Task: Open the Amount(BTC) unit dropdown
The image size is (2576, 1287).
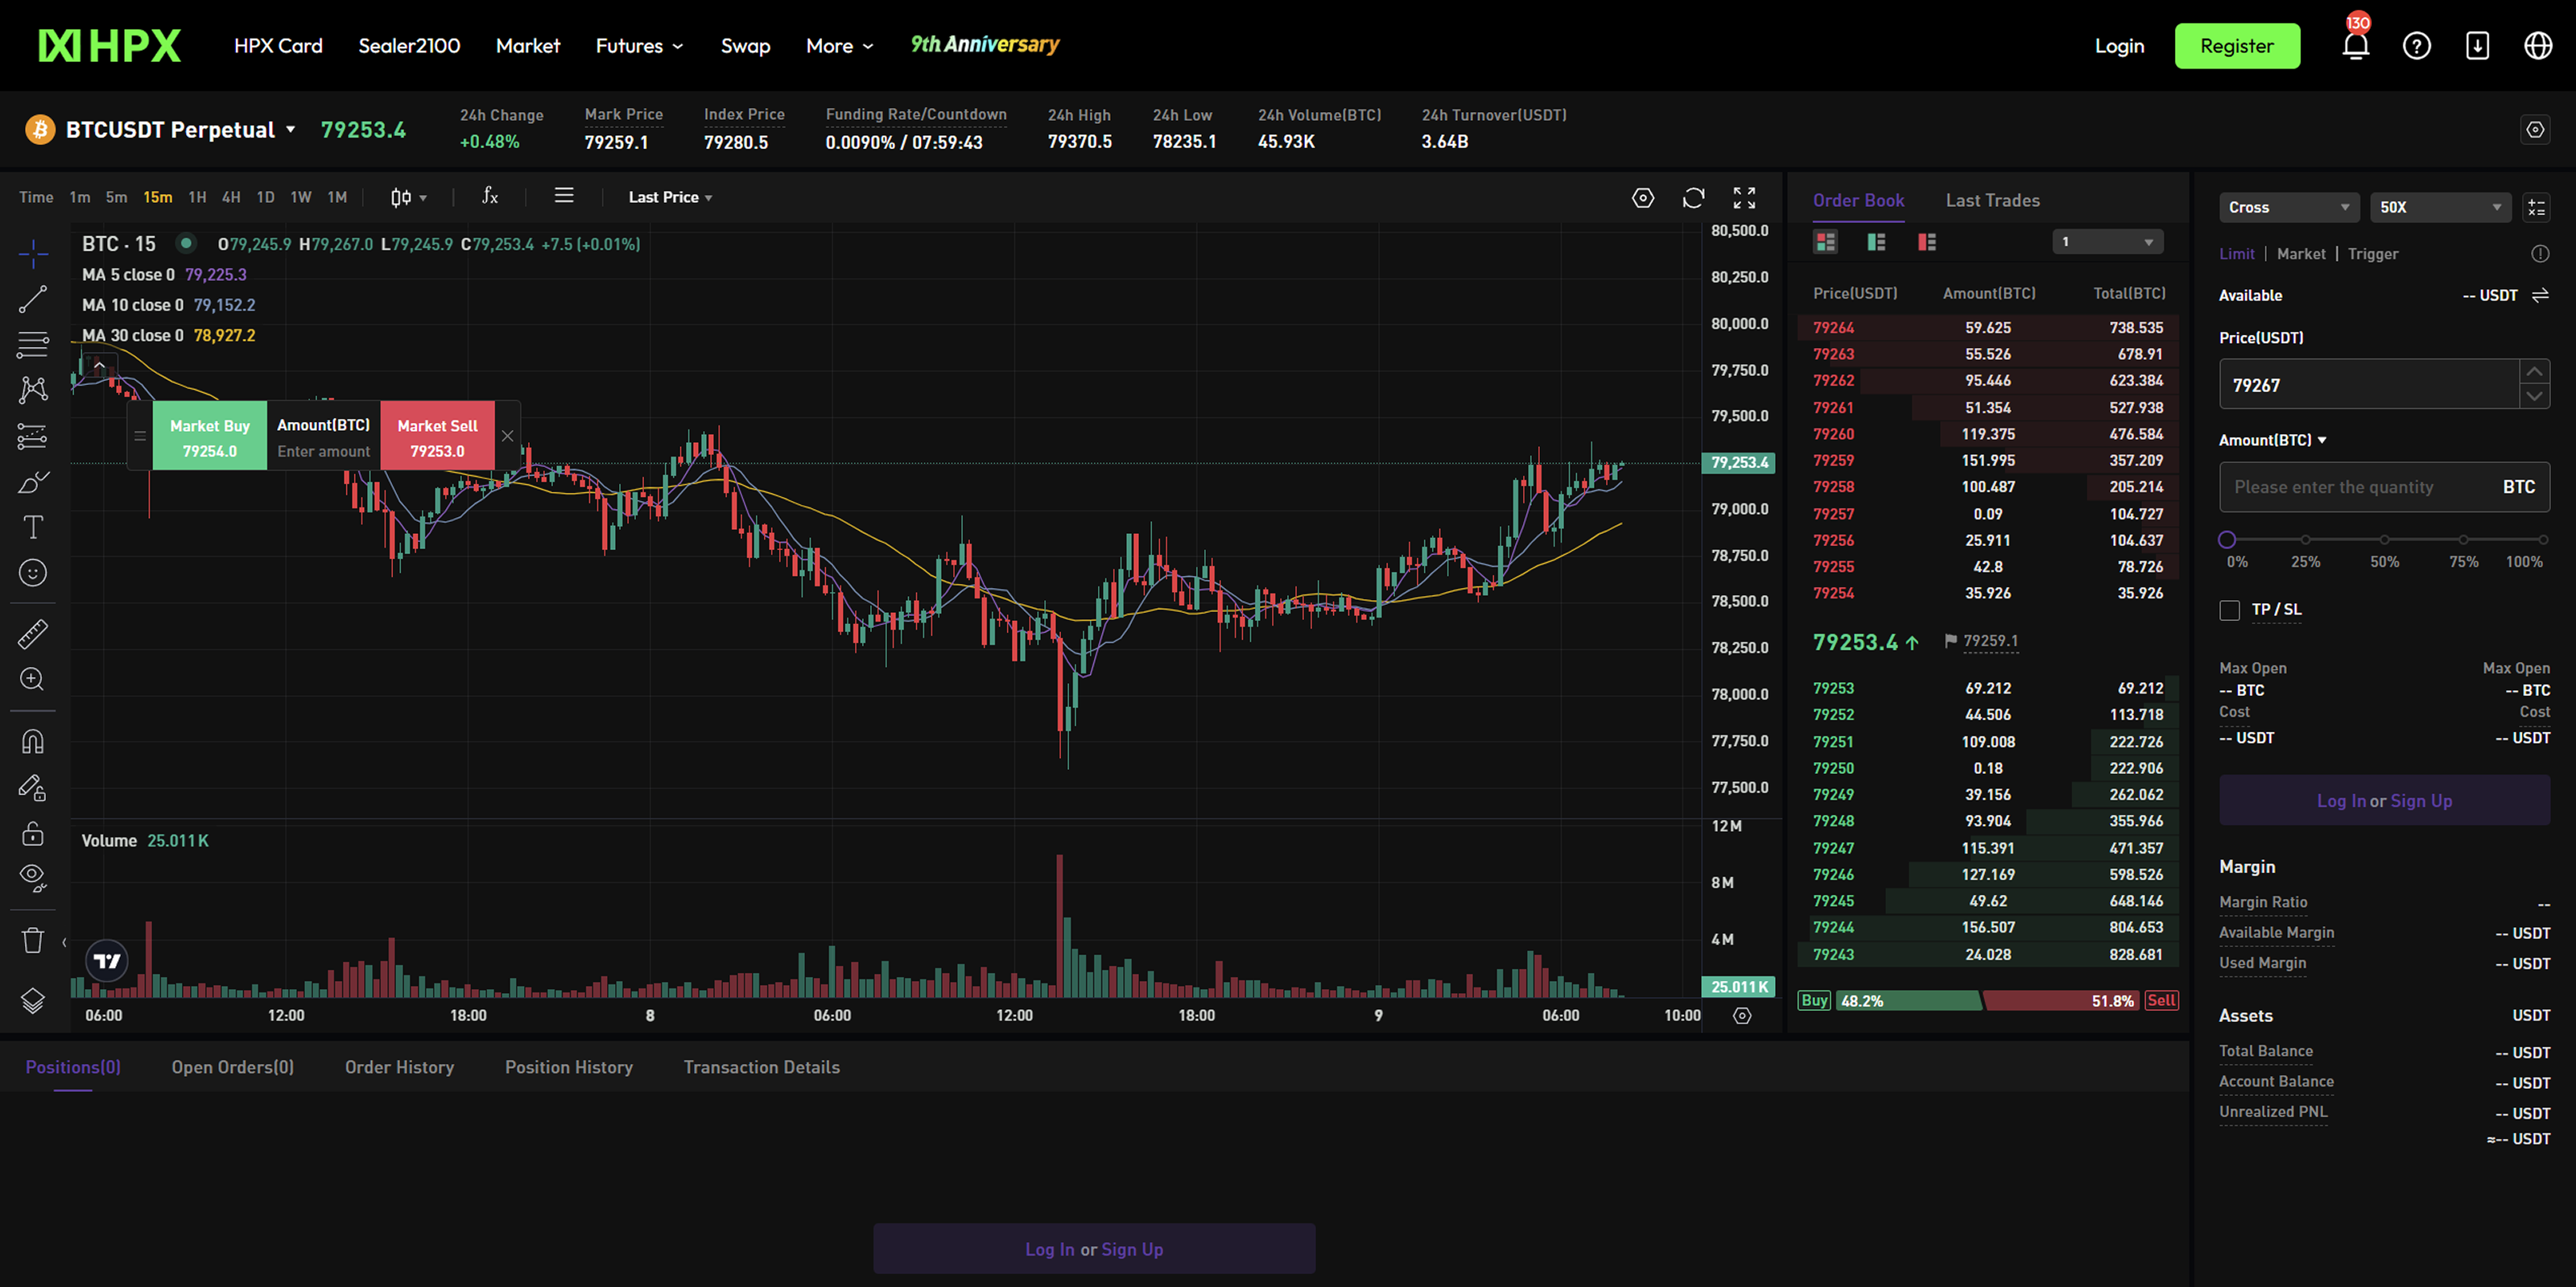Action: [2272, 441]
